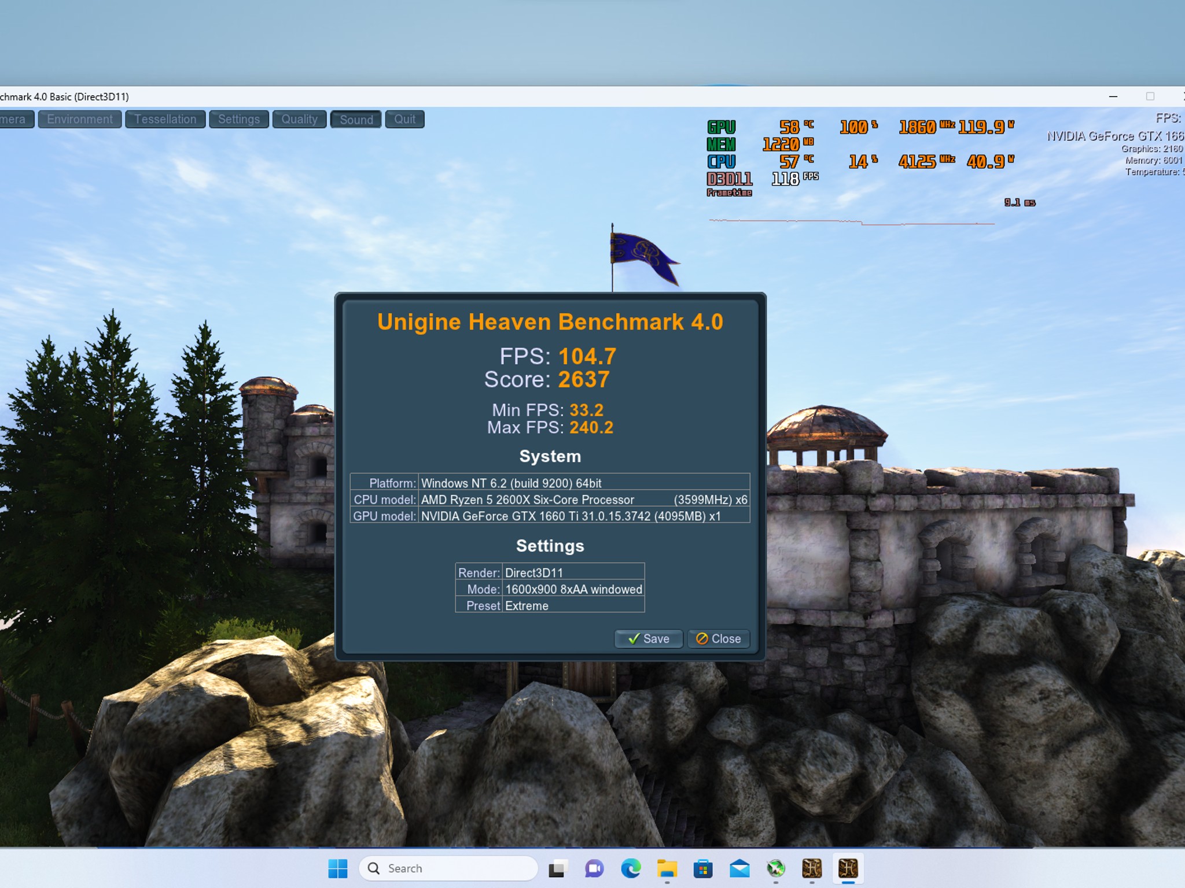Launch the Chat app from taskbar

594,868
